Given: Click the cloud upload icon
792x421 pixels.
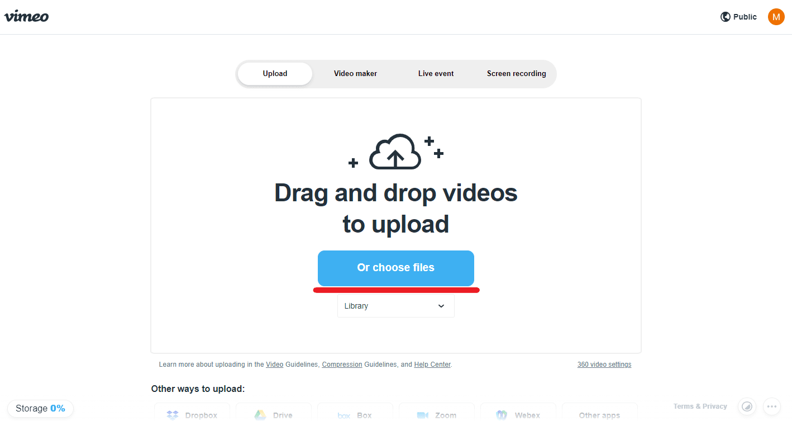Looking at the screenshot, I should click(395, 152).
